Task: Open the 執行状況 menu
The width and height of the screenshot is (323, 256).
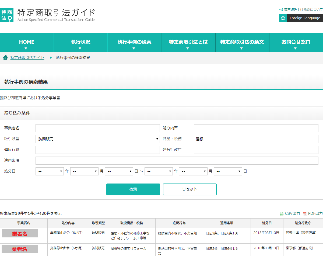Action: click(x=81, y=42)
